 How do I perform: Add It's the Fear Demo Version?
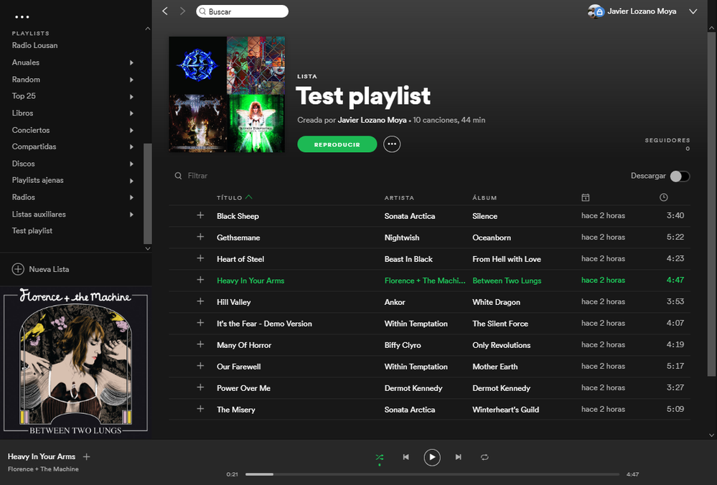(200, 323)
